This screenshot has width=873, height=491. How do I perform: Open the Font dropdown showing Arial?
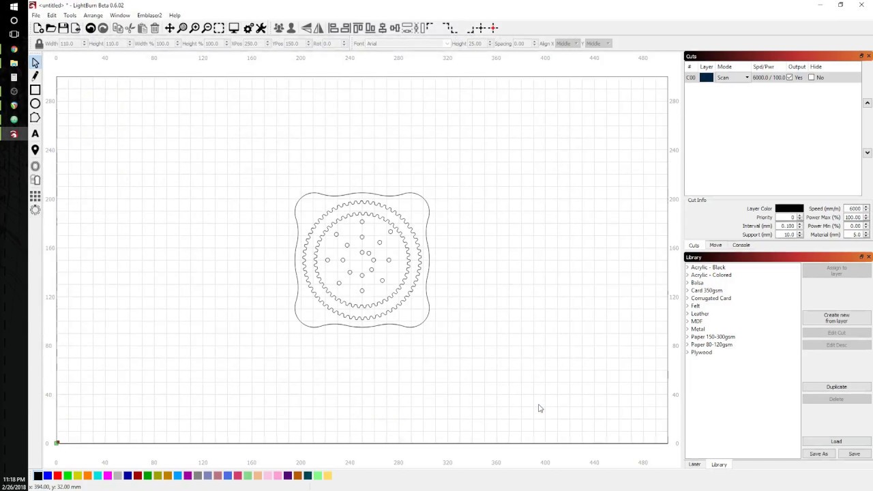pyautogui.click(x=408, y=44)
